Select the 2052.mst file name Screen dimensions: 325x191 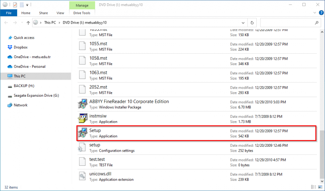pos(98,87)
